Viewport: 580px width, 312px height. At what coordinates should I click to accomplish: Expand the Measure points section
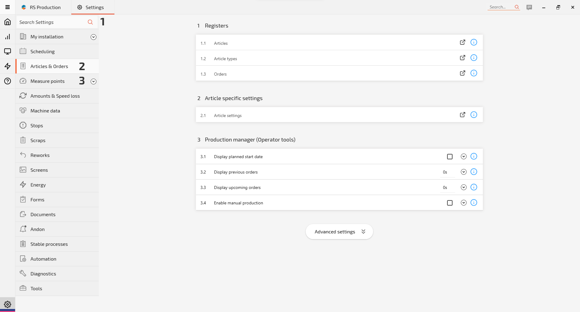coord(93,81)
